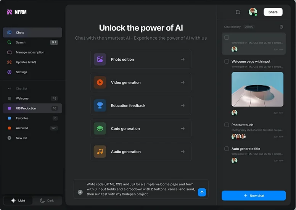Click the arrow on Video generation row
296x210 pixels.
(x=183, y=82)
